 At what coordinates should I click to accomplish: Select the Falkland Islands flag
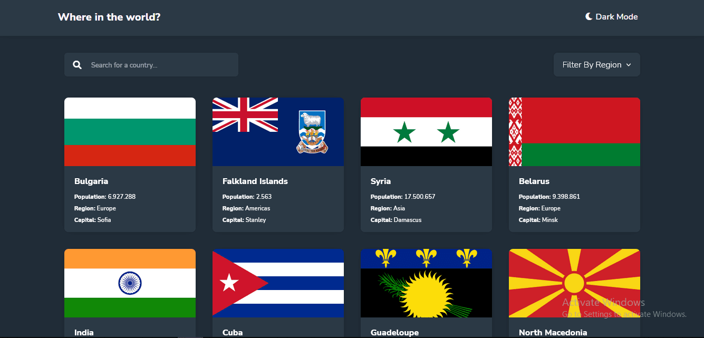[x=278, y=132]
